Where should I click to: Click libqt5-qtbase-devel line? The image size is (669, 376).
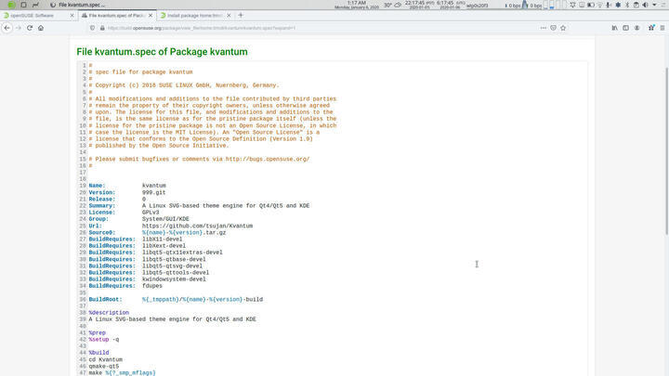coord(174,259)
